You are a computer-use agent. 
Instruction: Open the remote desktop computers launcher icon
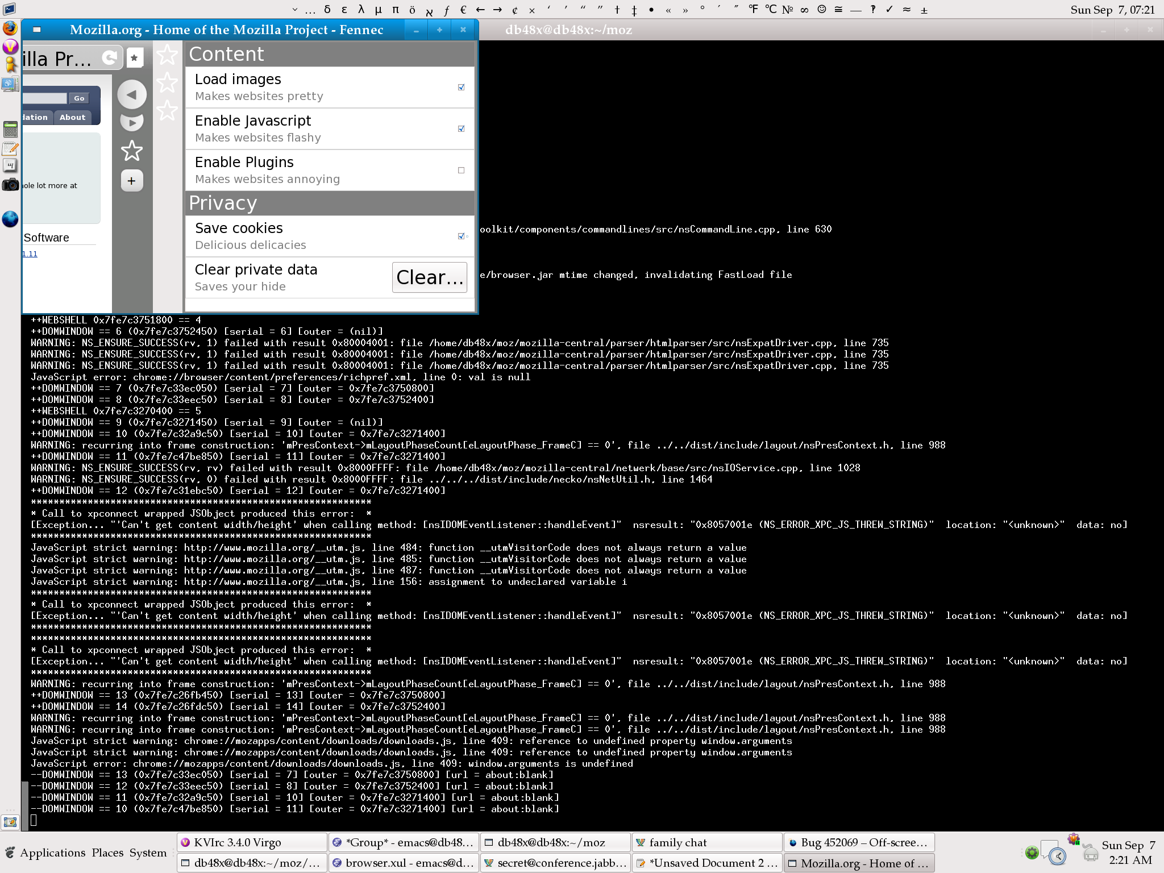pyautogui.click(x=10, y=85)
